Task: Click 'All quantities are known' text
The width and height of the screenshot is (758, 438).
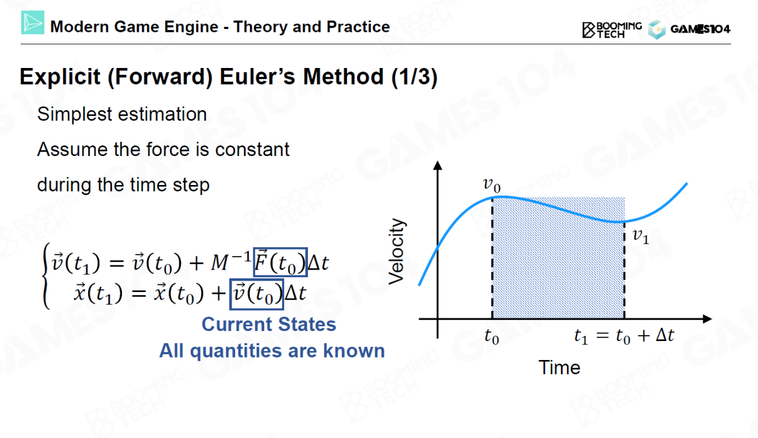Action: click(x=272, y=351)
